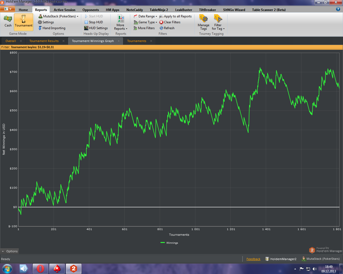Click the Start HUD button
343x274 pixels.
94,16
